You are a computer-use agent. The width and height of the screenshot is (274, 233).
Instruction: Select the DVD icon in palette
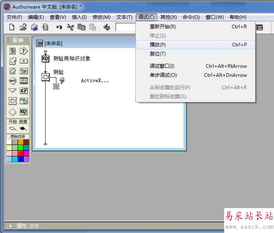point(24,101)
